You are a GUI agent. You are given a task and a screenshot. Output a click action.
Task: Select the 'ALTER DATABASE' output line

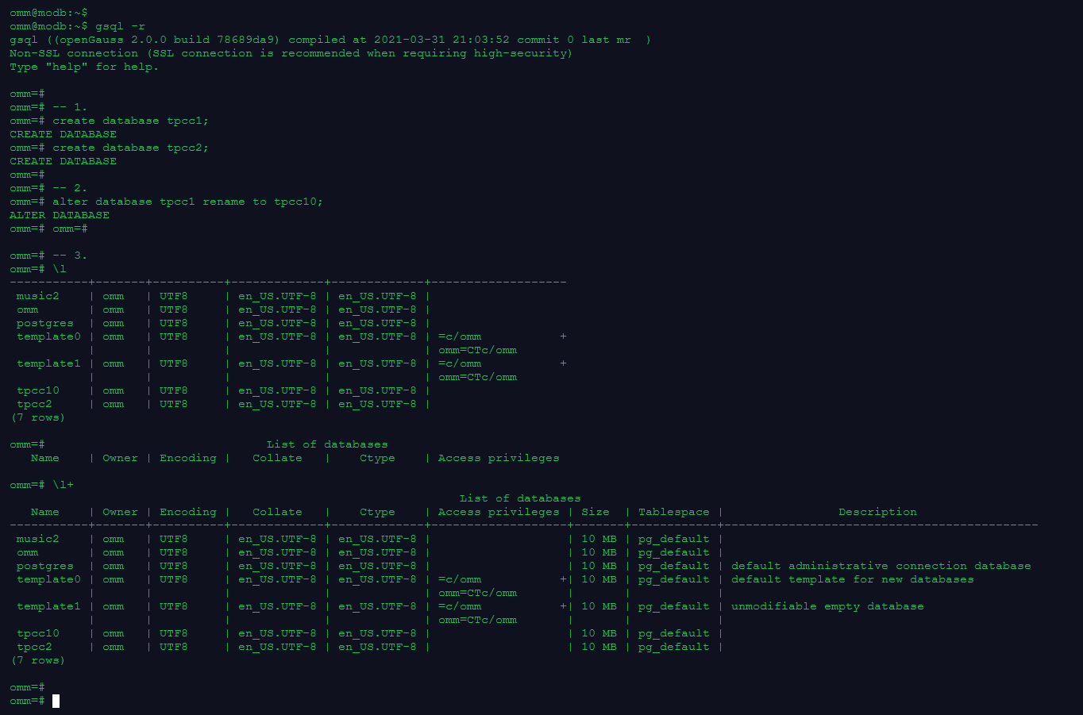[x=60, y=215]
